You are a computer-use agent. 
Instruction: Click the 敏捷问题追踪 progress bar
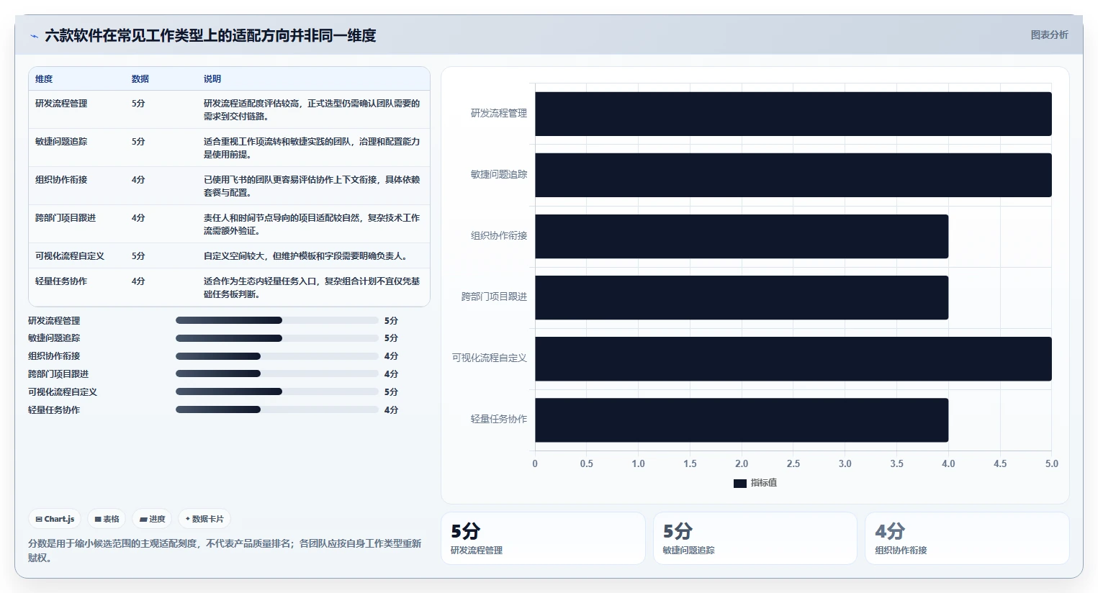point(276,338)
